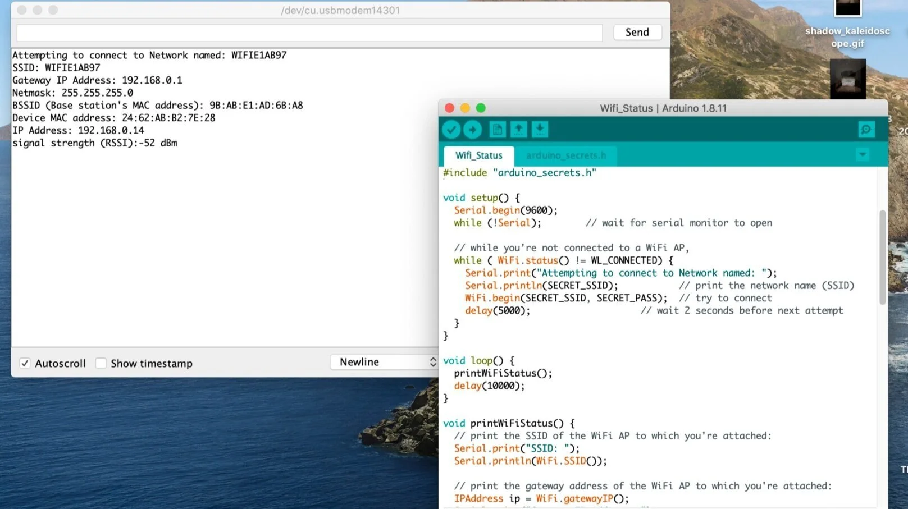Click 'Wifi_Status | Arduino 1.8.11' title bar

pyautogui.click(x=663, y=108)
